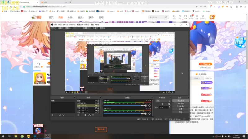The image size is (248, 139).
Task: Toggle lock on 文本 (GDI+) 2 source
Action: (98, 108)
